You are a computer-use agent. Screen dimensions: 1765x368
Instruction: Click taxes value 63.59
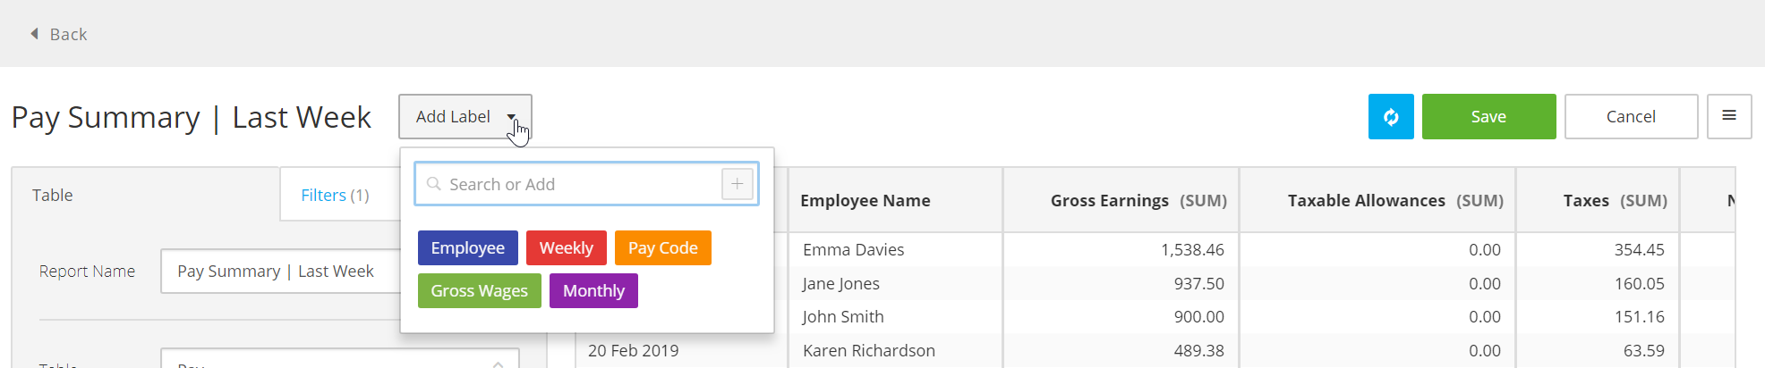[1643, 351]
